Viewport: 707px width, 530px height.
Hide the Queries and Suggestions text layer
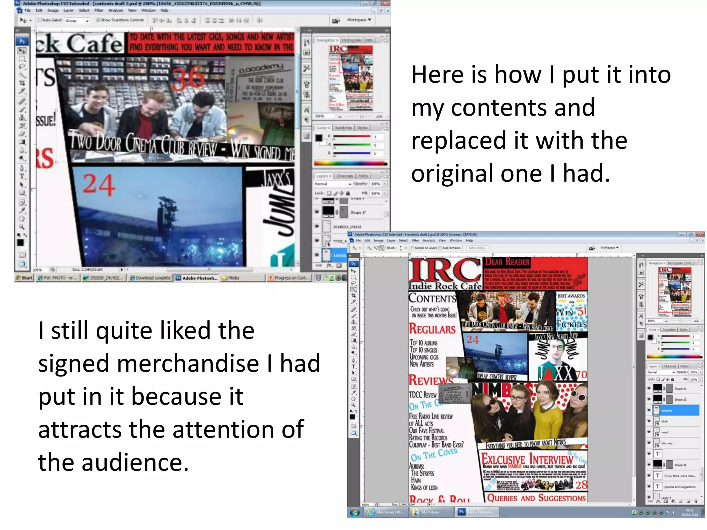(x=649, y=487)
